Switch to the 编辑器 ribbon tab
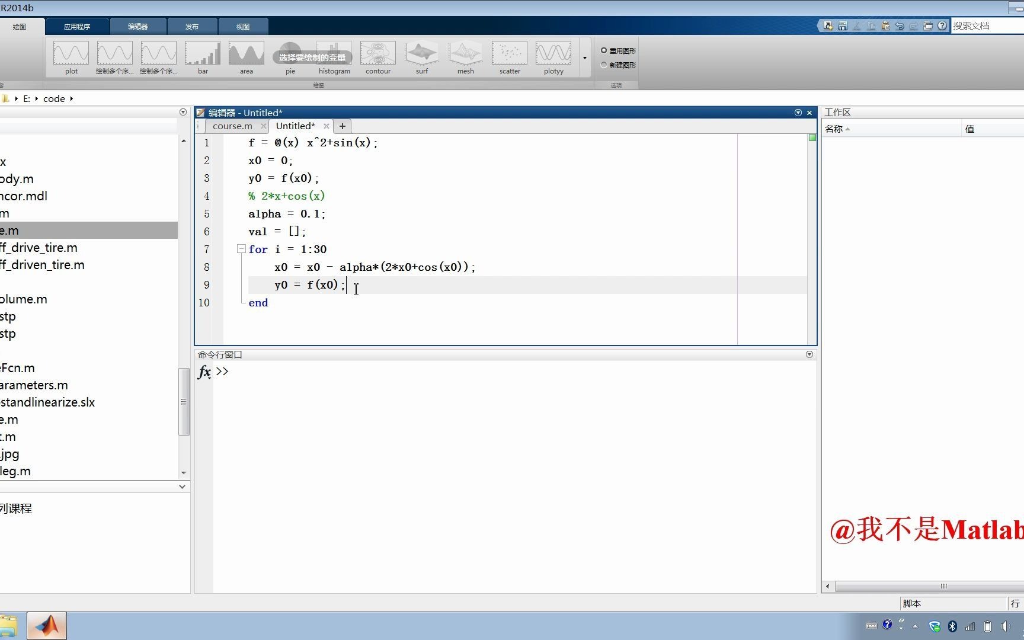The image size is (1024, 640). [138, 27]
